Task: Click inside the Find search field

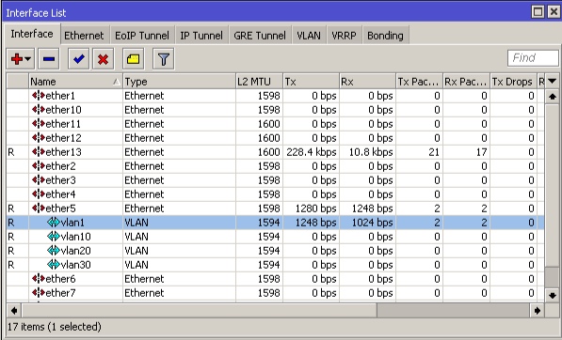Action: (533, 58)
